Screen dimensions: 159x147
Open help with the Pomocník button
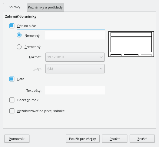click(x=17, y=139)
